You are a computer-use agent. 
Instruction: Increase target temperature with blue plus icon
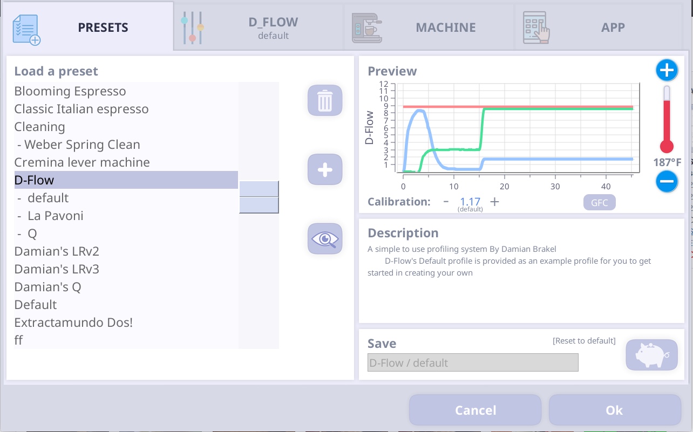point(667,70)
